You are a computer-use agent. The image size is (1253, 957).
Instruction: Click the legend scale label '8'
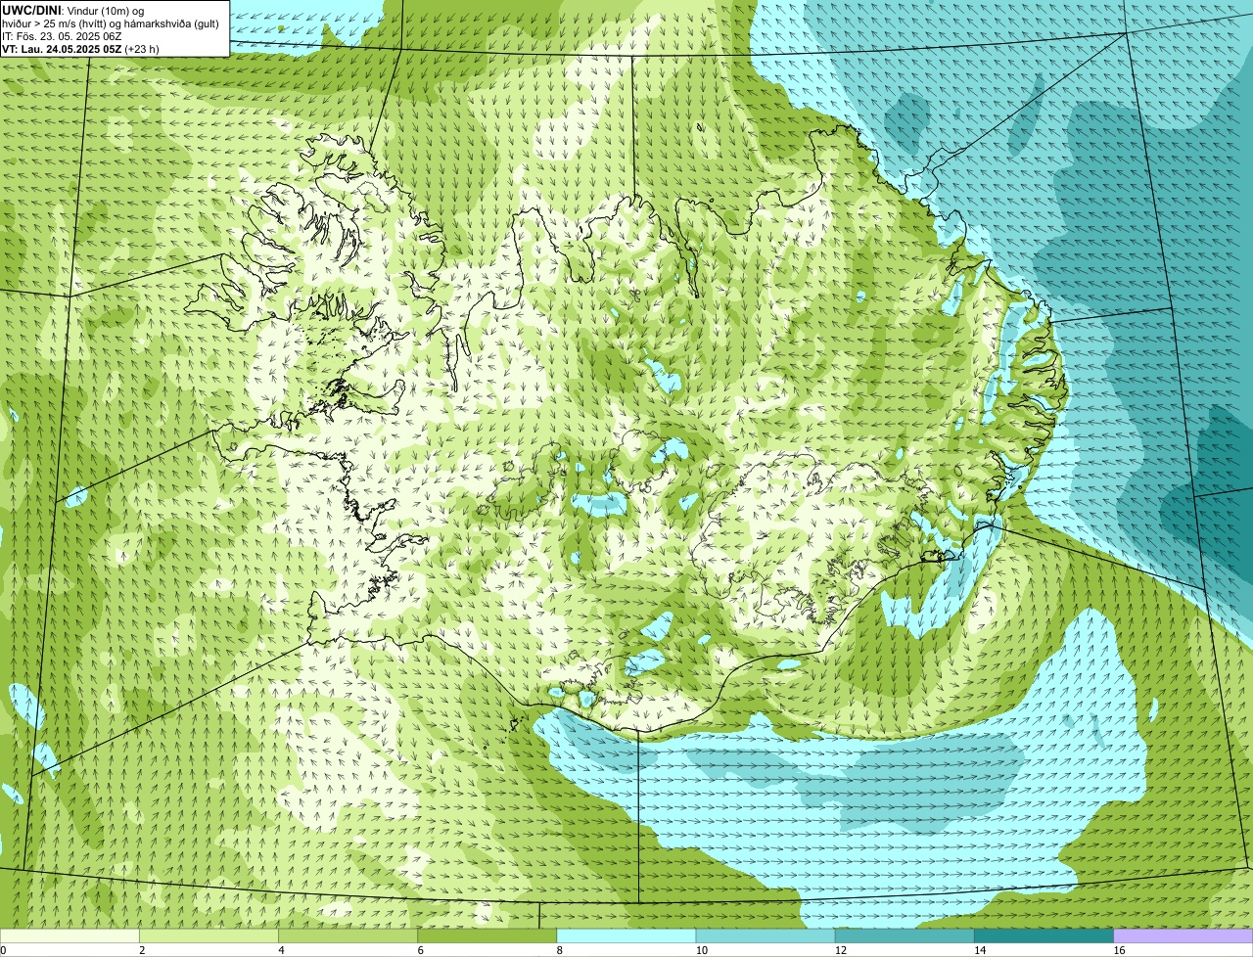560,950
